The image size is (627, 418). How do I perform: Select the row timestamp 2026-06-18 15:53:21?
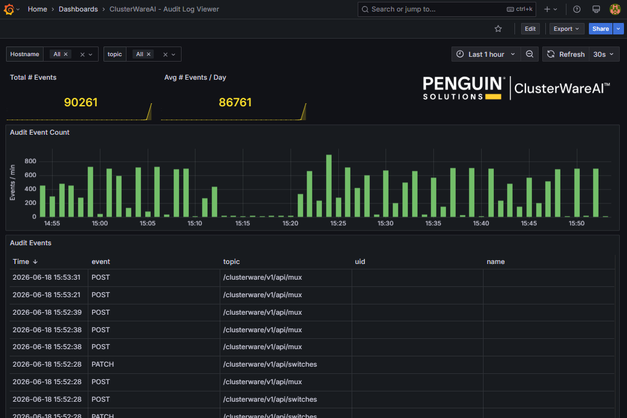(47, 295)
